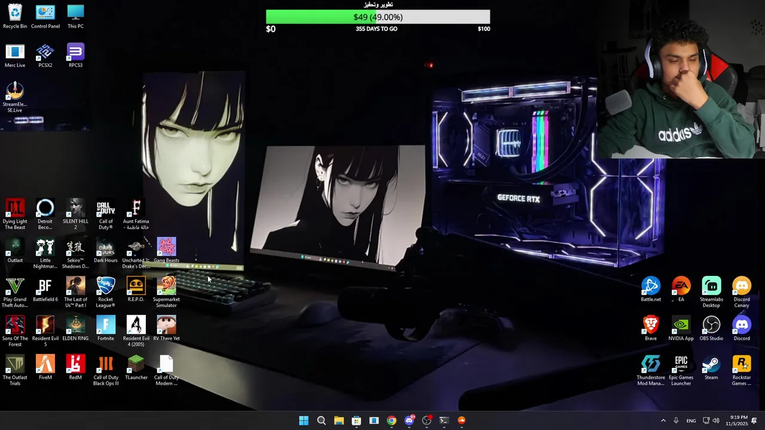Image resolution: width=765 pixels, height=430 pixels.
Task: Select Resident Evil 4 (2005) icon
Action: coord(136,331)
